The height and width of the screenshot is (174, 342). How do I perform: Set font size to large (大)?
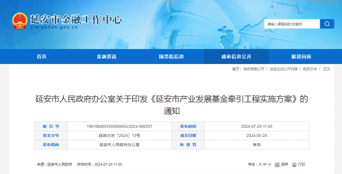point(260,164)
